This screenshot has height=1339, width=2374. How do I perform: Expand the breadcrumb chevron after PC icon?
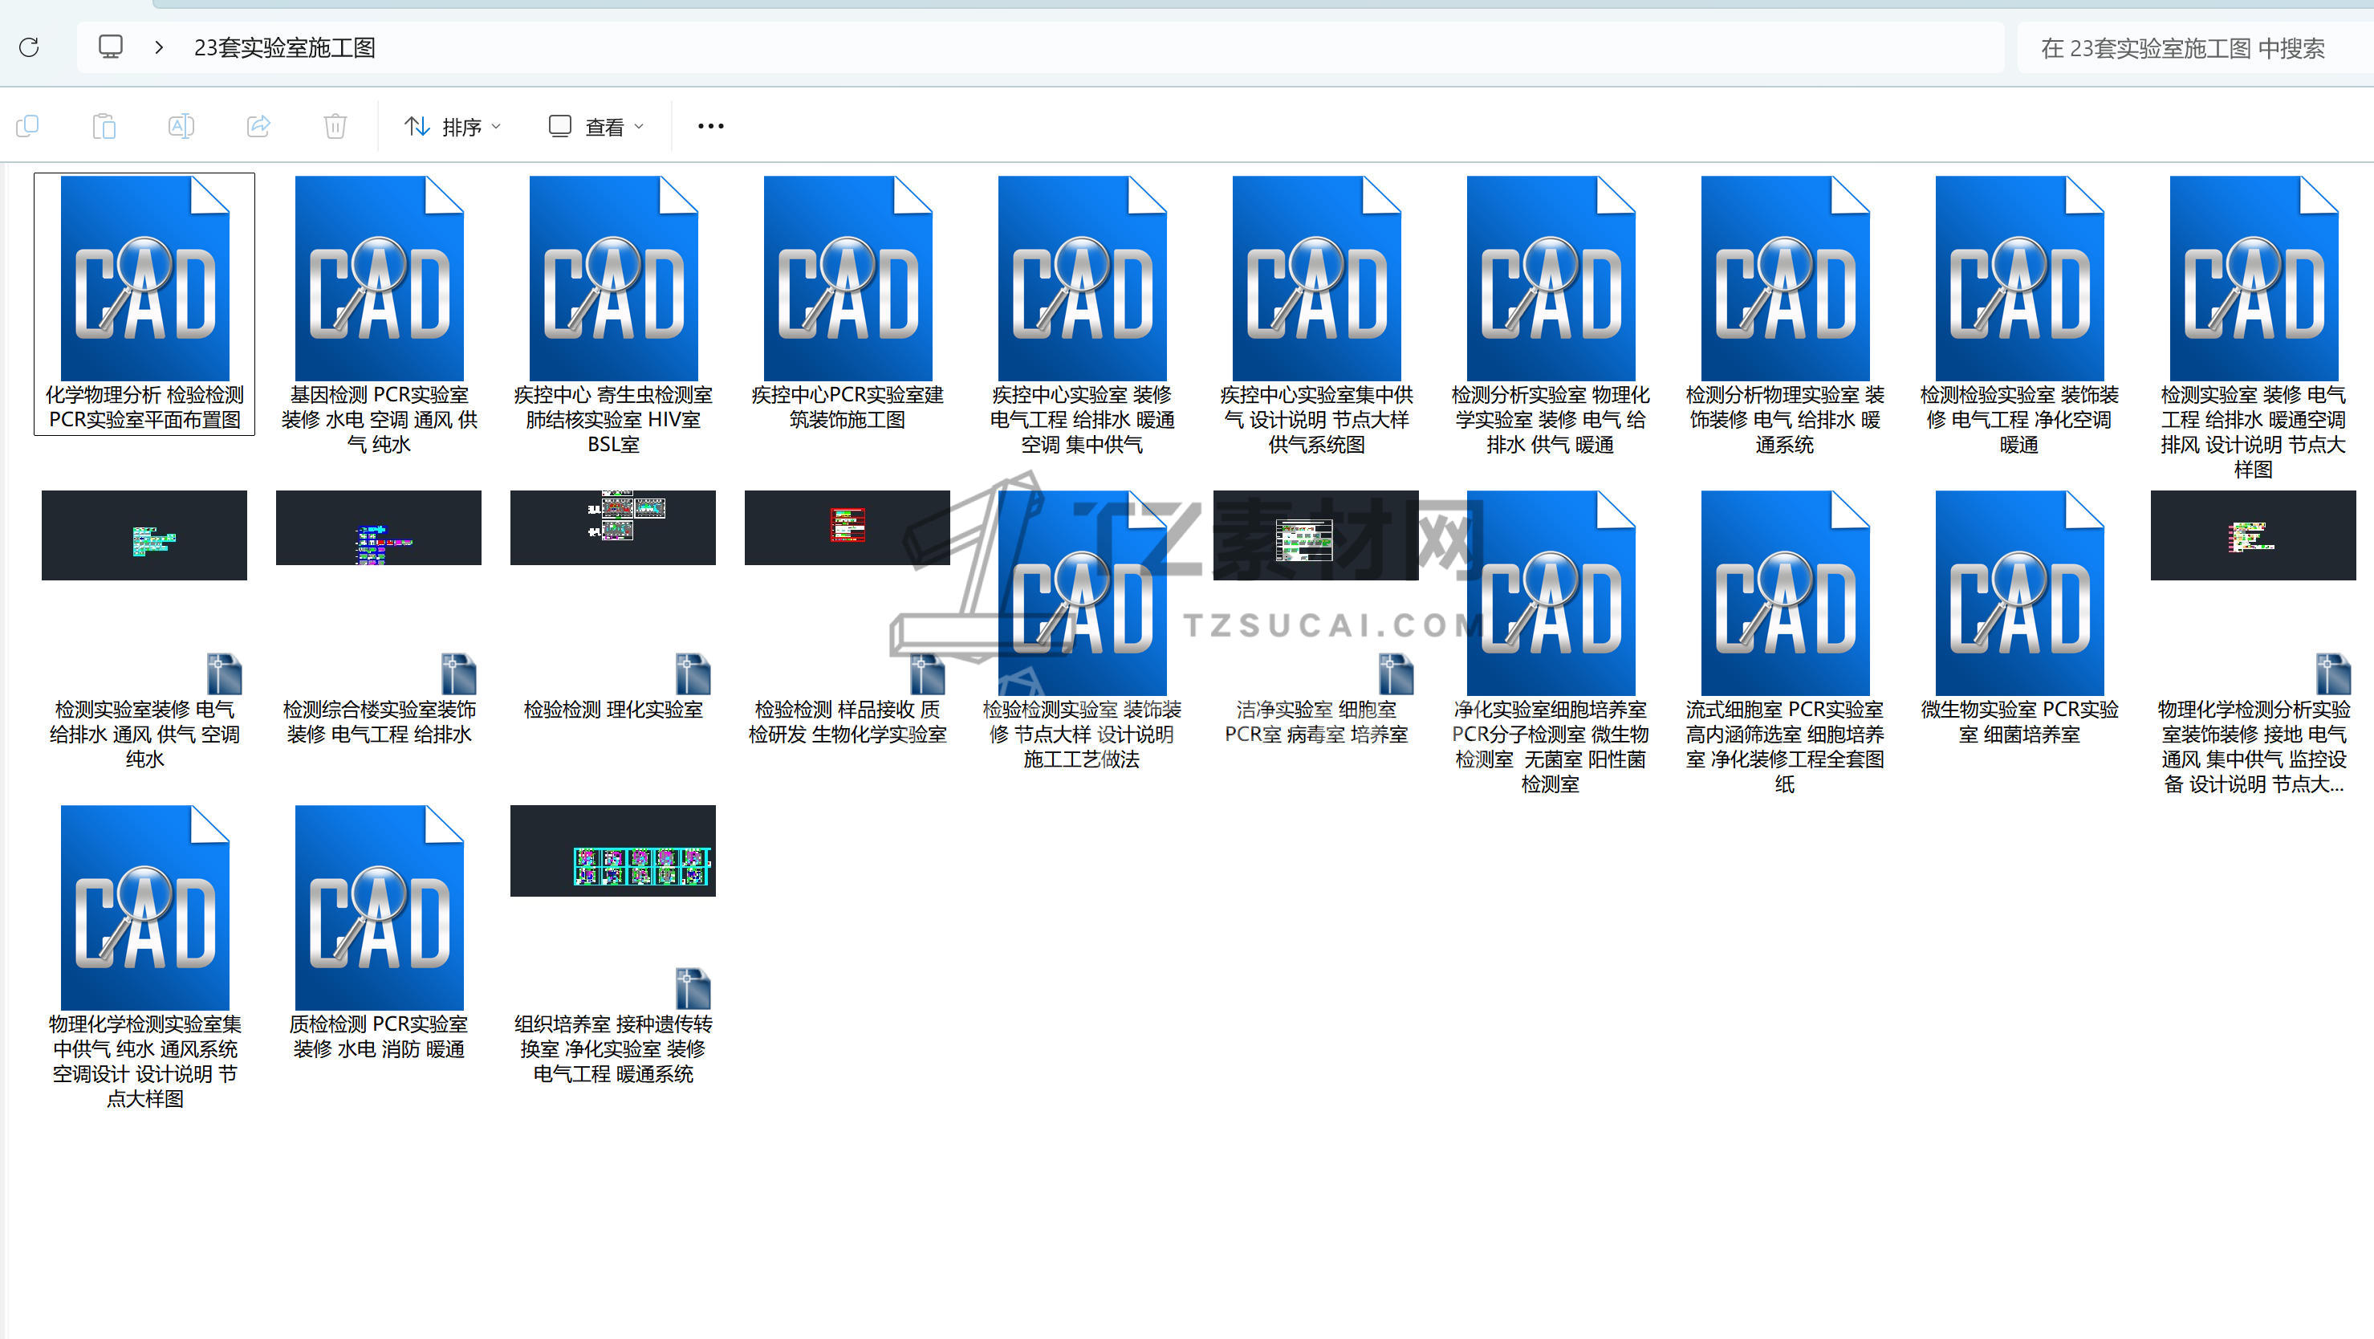click(x=159, y=47)
